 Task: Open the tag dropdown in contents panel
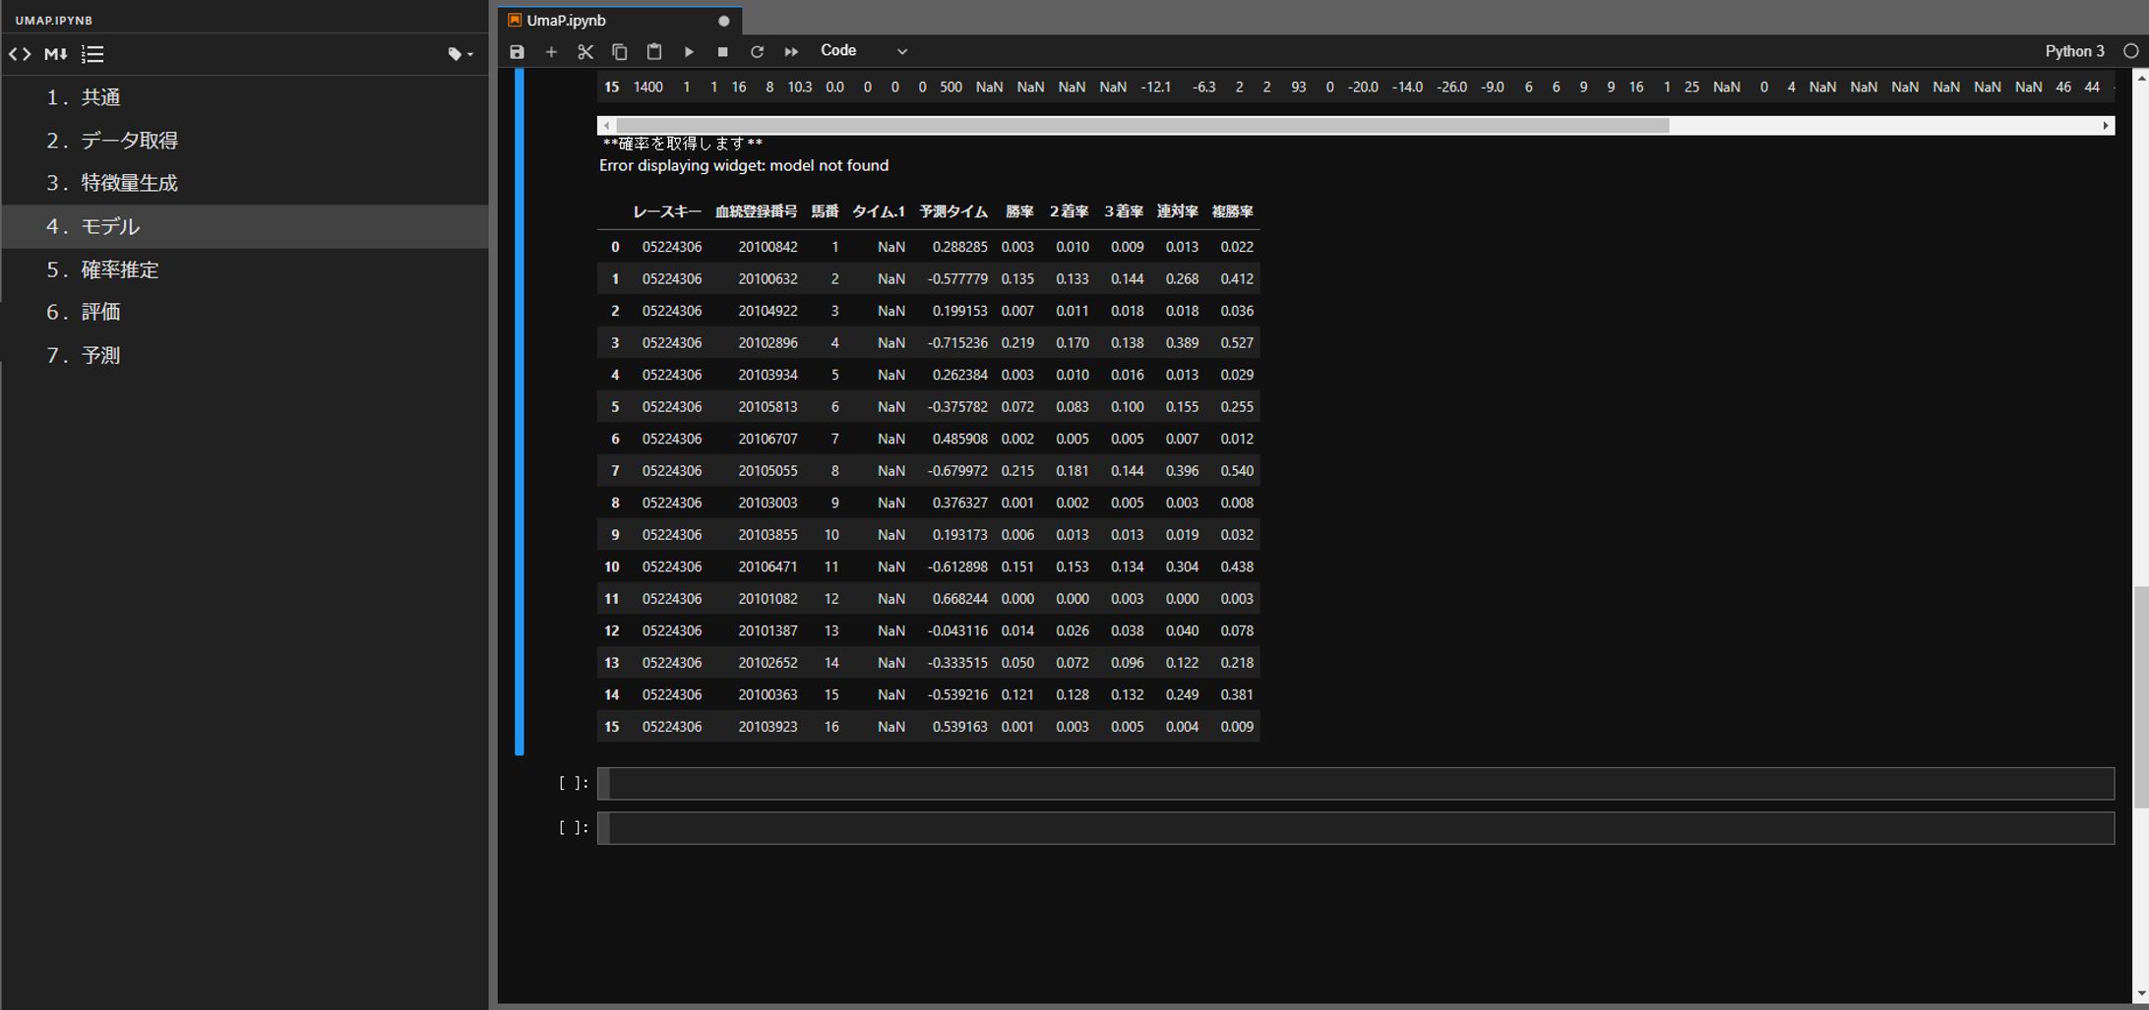point(460,54)
